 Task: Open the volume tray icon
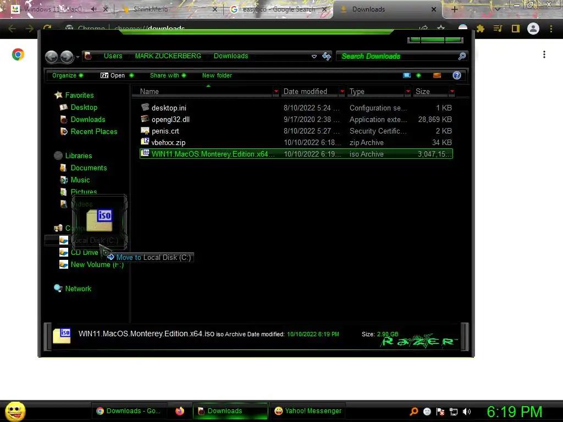pos(467,412)
